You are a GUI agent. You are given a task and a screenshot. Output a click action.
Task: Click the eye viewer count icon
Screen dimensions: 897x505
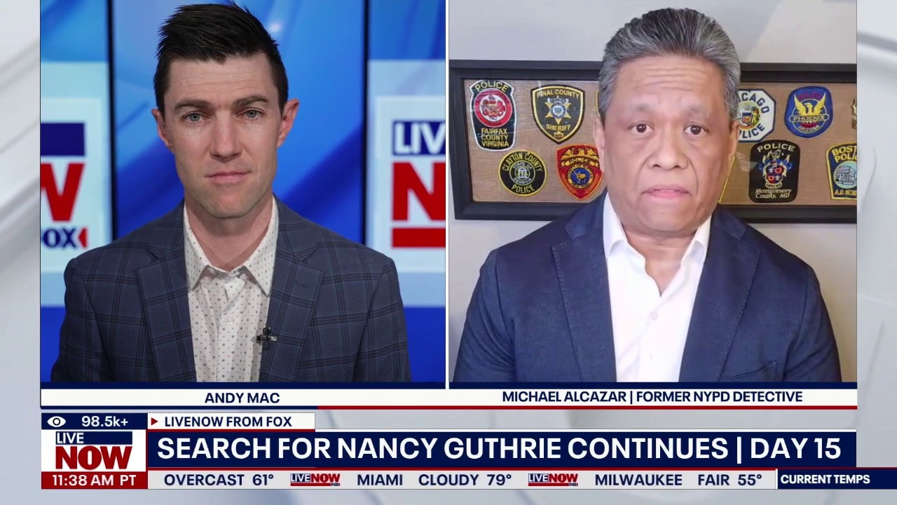pyautogui.click(x=57, y=422)
